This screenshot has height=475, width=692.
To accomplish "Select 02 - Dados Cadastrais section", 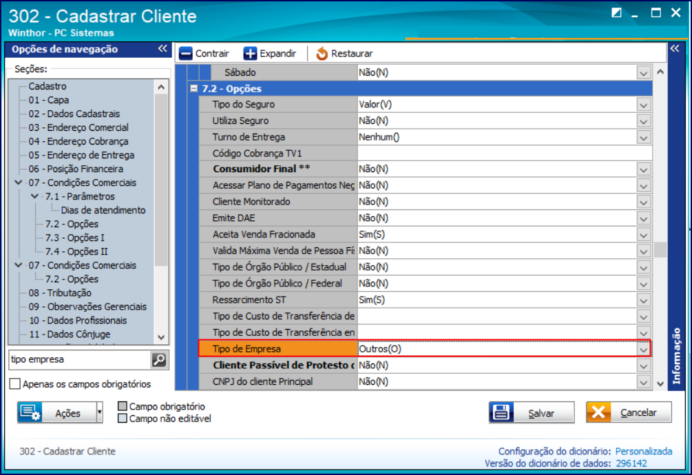I will click(x=74, y=114).
